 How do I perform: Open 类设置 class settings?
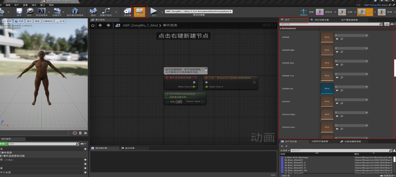pyautogui.click(x=127, y=11)
